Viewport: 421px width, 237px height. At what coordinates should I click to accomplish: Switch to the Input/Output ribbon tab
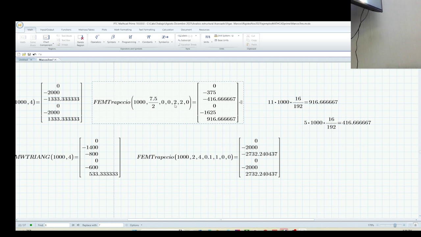click(x=47, y=30)
